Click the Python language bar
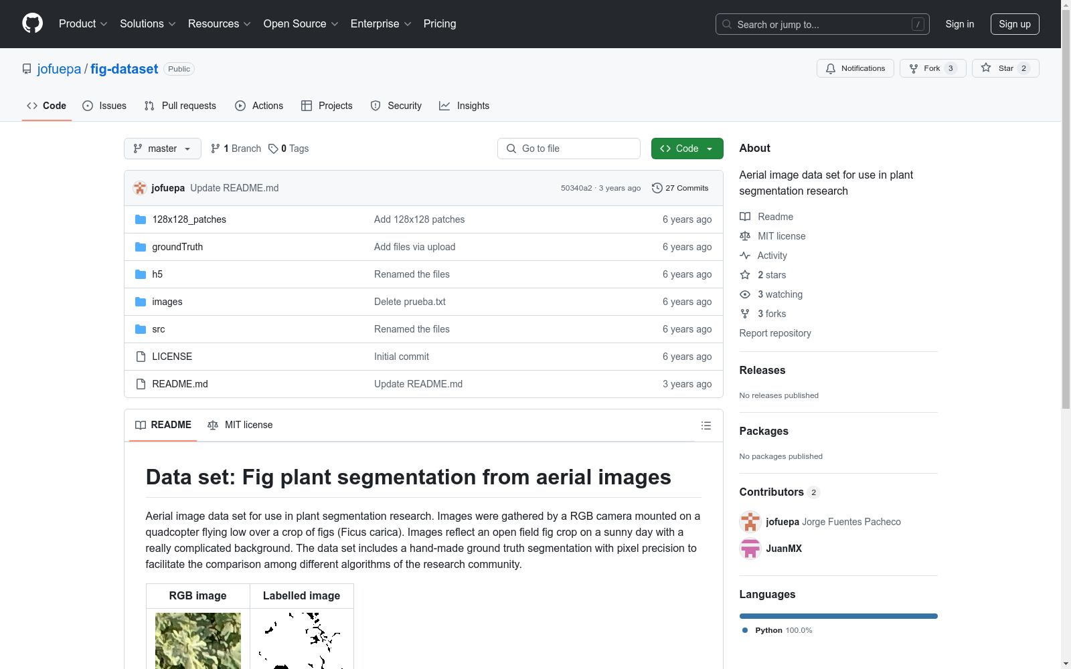 [x=839, y=616]
